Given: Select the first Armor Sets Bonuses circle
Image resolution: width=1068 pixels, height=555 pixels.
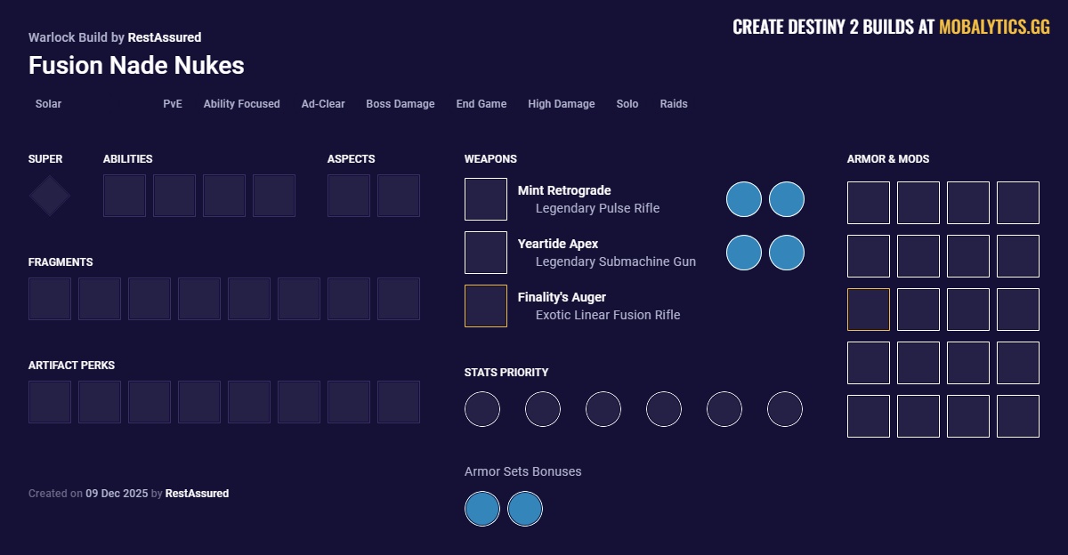Looking at the screenshot, I should [x=482, y=510].
